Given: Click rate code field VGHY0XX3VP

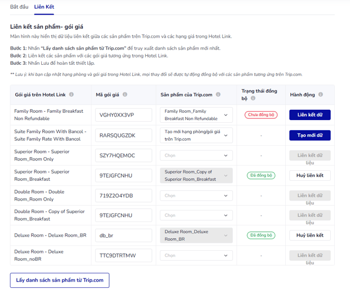Looking at the screenshot, I should (x=123, y=115).
